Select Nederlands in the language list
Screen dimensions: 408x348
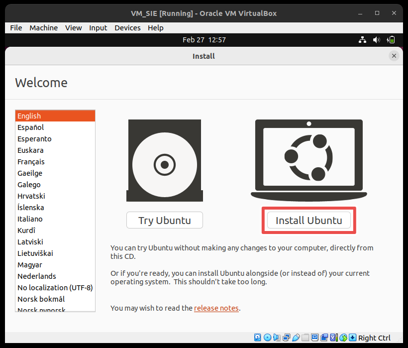click(x=55, y=276)
